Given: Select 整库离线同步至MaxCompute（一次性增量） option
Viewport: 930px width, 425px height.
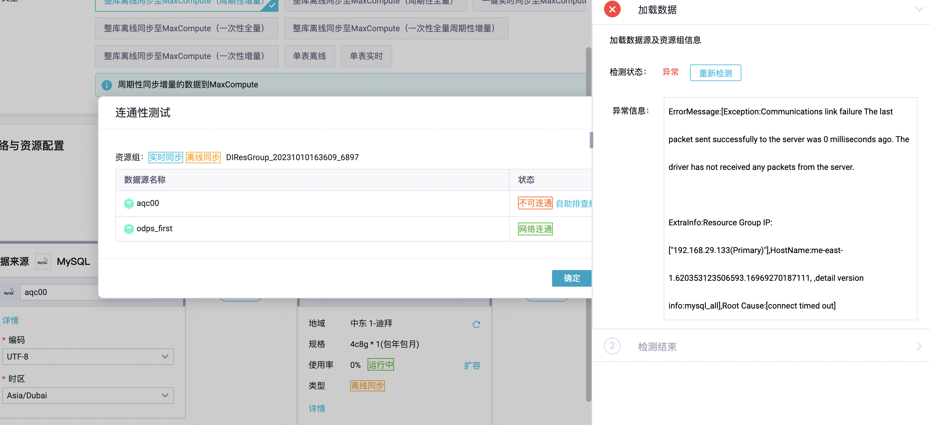Looking at the screenshot, I should 186,56.
